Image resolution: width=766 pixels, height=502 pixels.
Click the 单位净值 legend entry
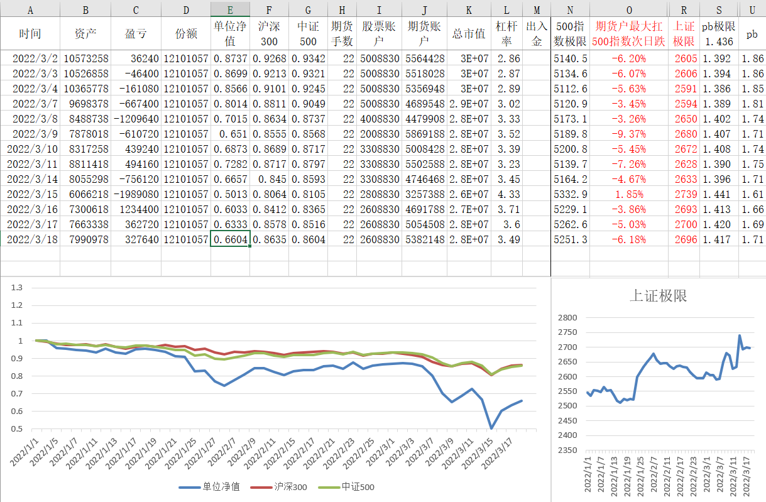point(220,487)
